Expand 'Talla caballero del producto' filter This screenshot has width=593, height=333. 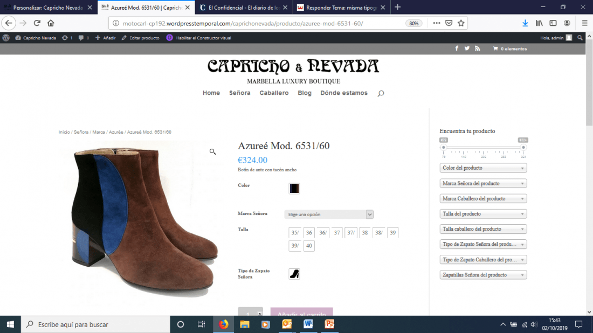tap(483, 229)
